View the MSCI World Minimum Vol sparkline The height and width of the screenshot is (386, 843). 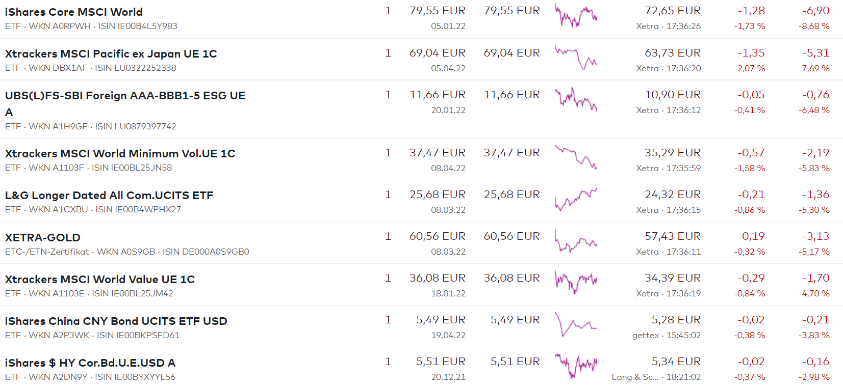click(x=576, y=158)
